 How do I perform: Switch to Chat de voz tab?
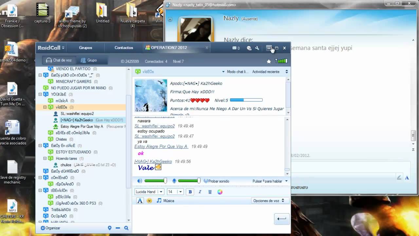point(59,60)
